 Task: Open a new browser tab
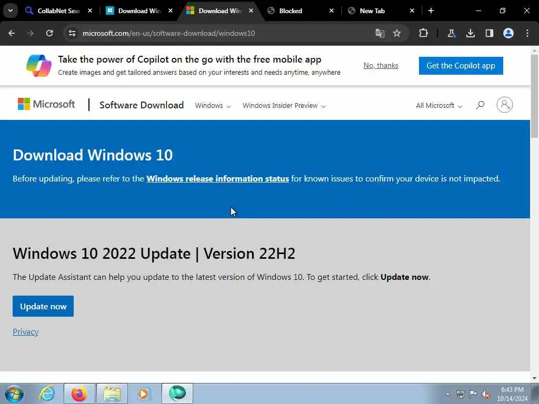431,11
